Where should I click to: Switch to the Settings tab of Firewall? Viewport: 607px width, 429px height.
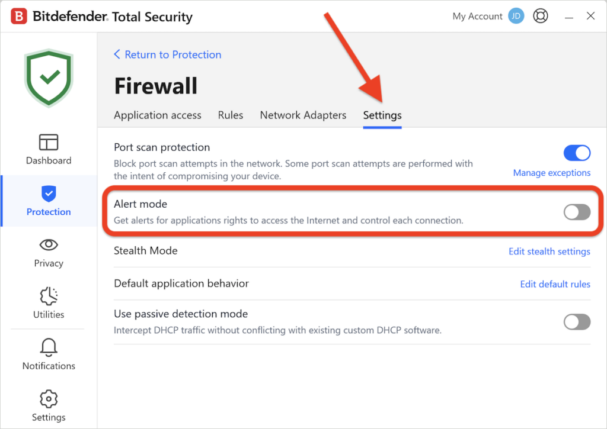(382, 115)
